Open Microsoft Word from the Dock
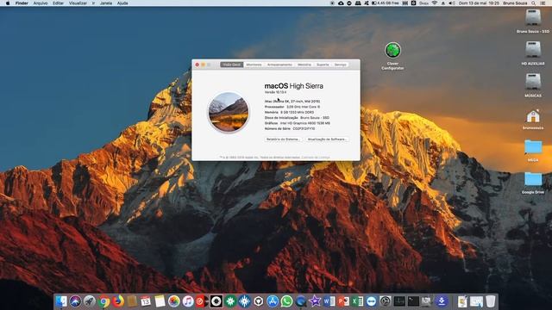552x310 pixels. (x=329, y=301)
